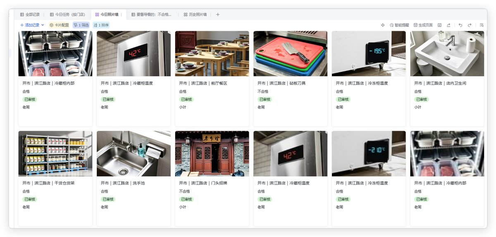
Task: Add a new view with the plus icon
Action: 218,14
